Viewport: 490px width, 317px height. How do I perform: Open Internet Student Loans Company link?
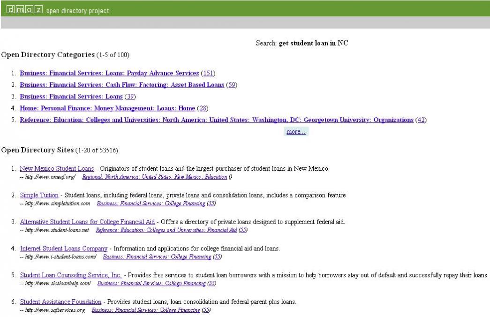tap(64, 249)
